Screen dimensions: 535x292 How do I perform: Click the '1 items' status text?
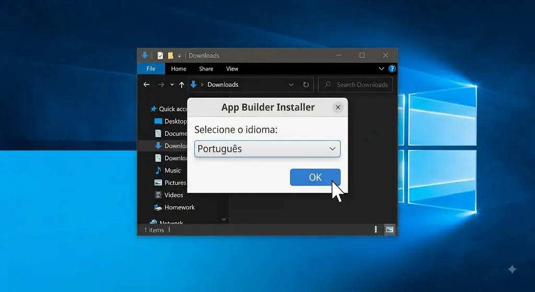point(154,230)
